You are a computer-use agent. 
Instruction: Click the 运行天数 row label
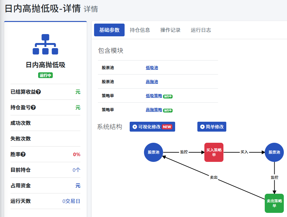click(x=20, y=201)
